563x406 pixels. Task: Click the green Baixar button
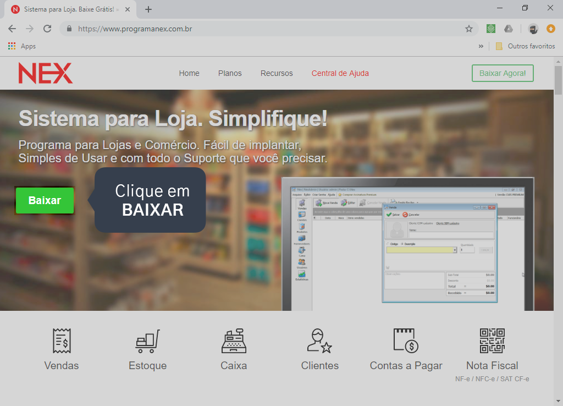click(44, 200)
